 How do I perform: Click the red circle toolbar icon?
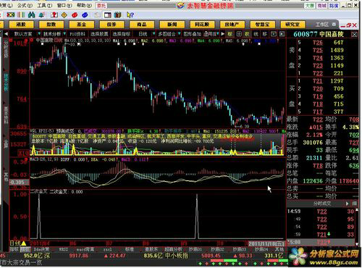click(x=75, y=15)
